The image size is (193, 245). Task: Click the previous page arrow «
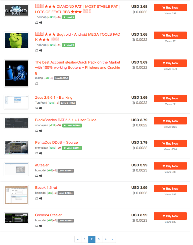coord(78,239)
